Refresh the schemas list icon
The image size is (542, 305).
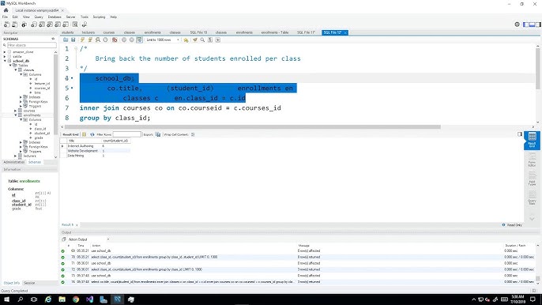(x=53, y=39)
